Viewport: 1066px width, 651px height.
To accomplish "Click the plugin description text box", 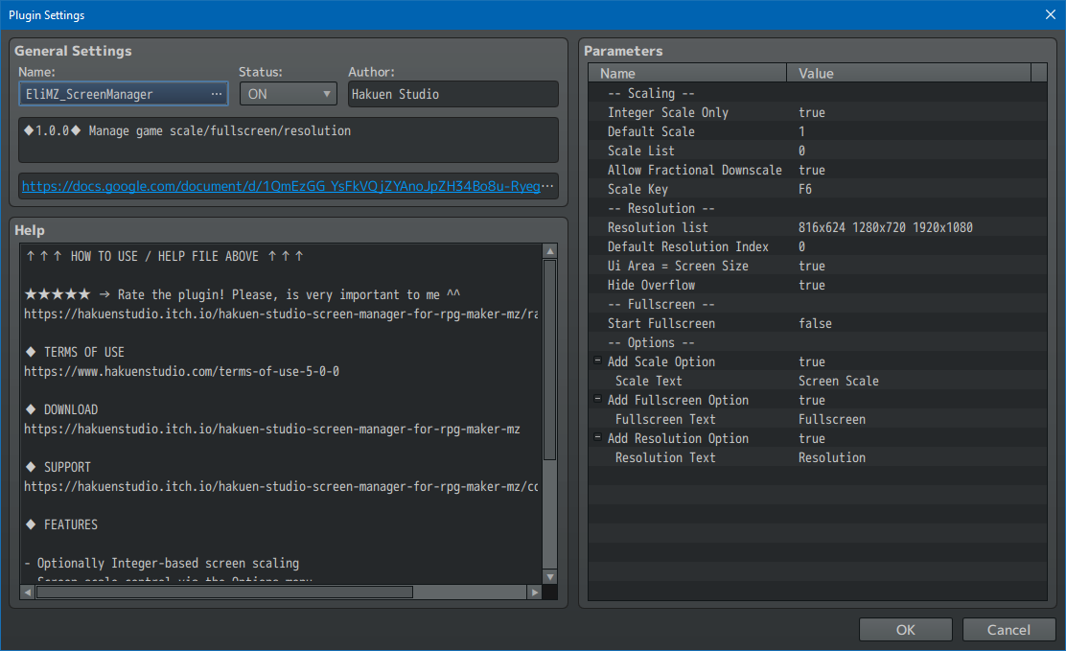I will (289, 139).
